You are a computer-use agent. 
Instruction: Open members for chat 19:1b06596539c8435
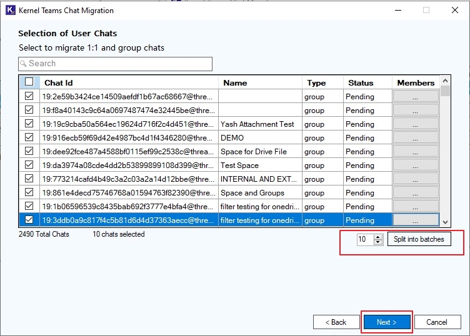click(x=416, y=207)
